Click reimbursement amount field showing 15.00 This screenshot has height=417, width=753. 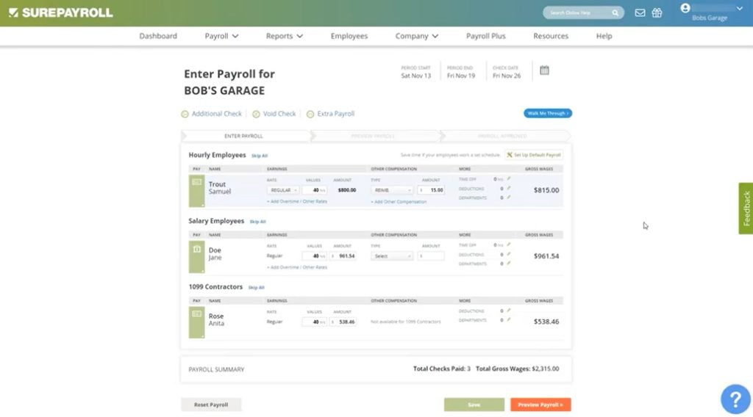[431, 190]
